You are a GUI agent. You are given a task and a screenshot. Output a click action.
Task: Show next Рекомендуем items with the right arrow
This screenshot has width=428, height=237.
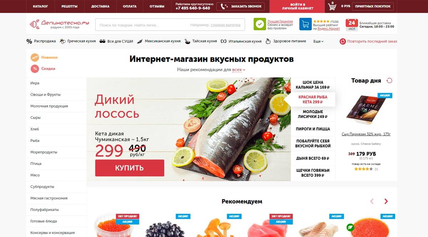386,201
